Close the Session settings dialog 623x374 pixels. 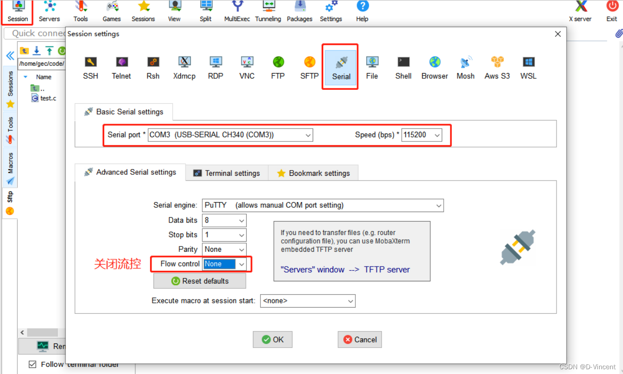pyautogui.click(x=557, y=34)
